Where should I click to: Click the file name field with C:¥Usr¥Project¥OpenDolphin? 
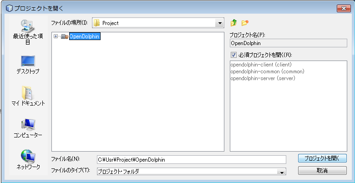point(192,159)
